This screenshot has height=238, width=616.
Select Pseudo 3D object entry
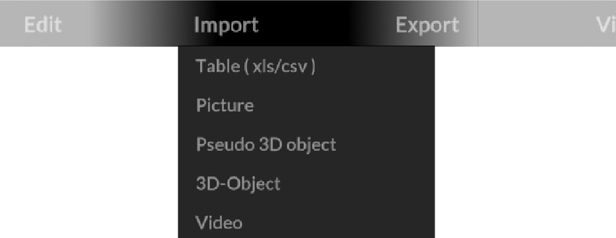coord(307,144)
